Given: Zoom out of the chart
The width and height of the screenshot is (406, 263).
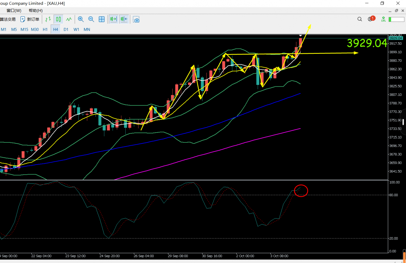Looking at the screenshot, I should click(x=91, y=20).
